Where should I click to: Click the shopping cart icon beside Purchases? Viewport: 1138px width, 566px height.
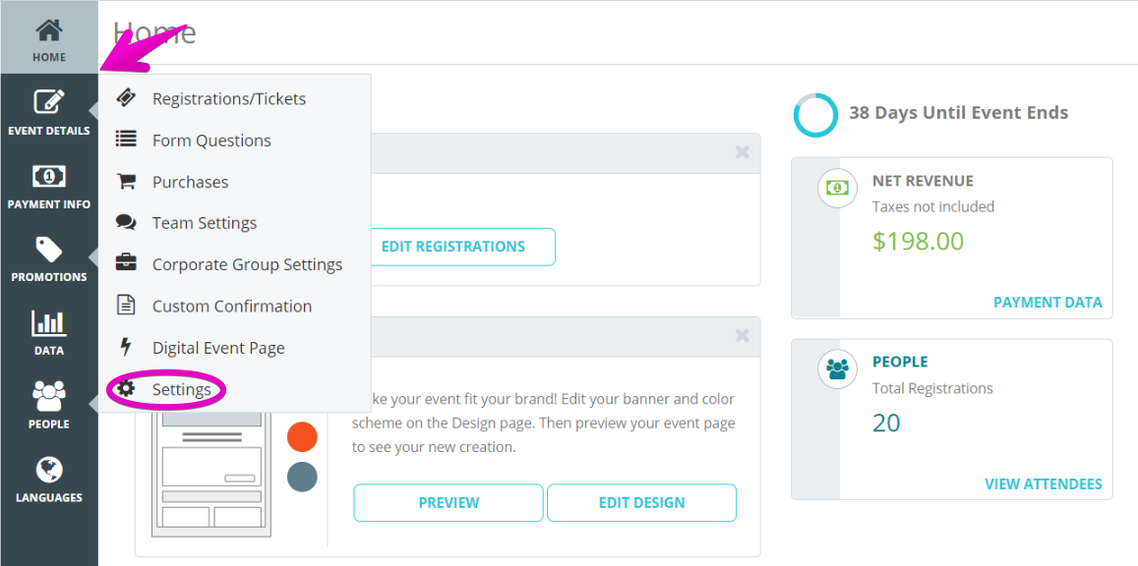click(x=126, y=181)
